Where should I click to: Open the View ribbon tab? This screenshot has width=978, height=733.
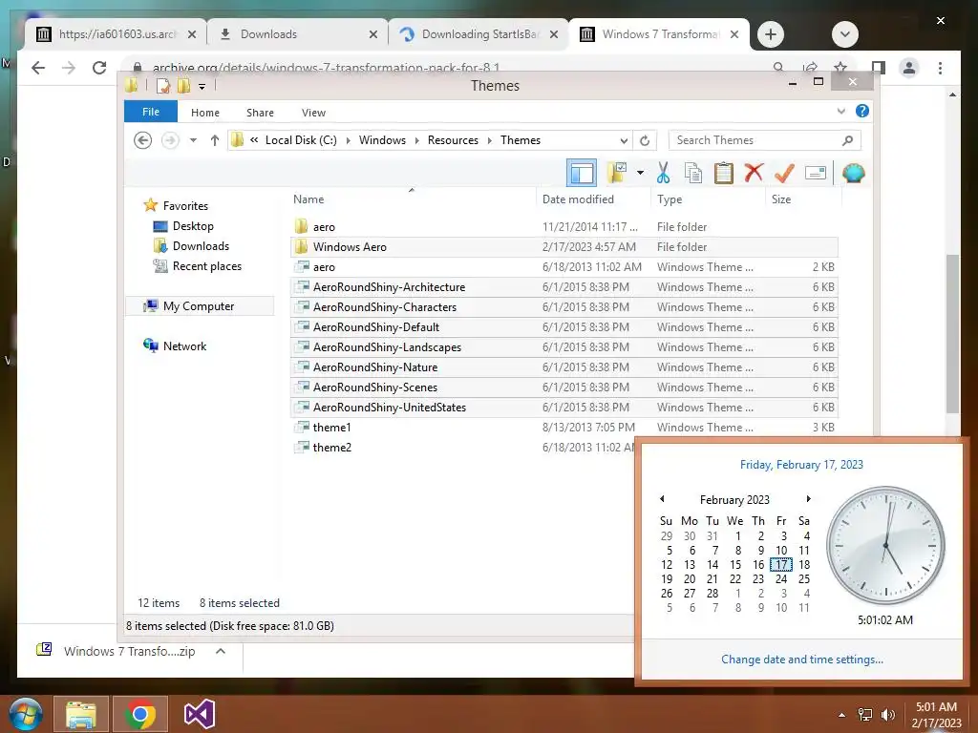[313, 113]
